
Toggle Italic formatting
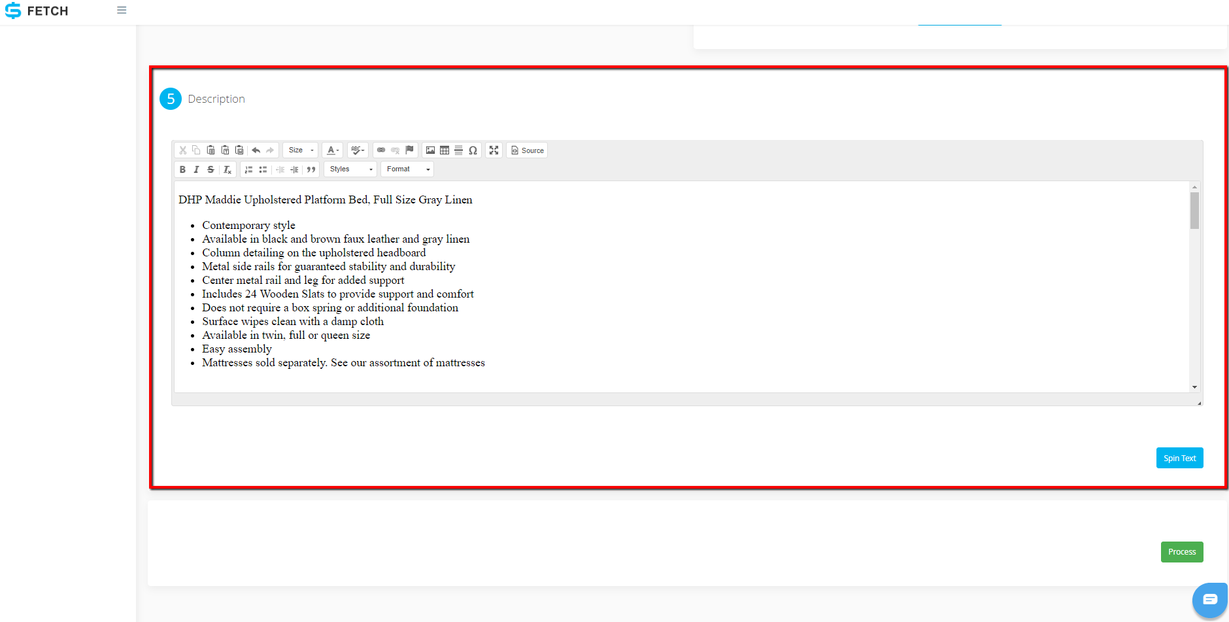pos(196,169)
